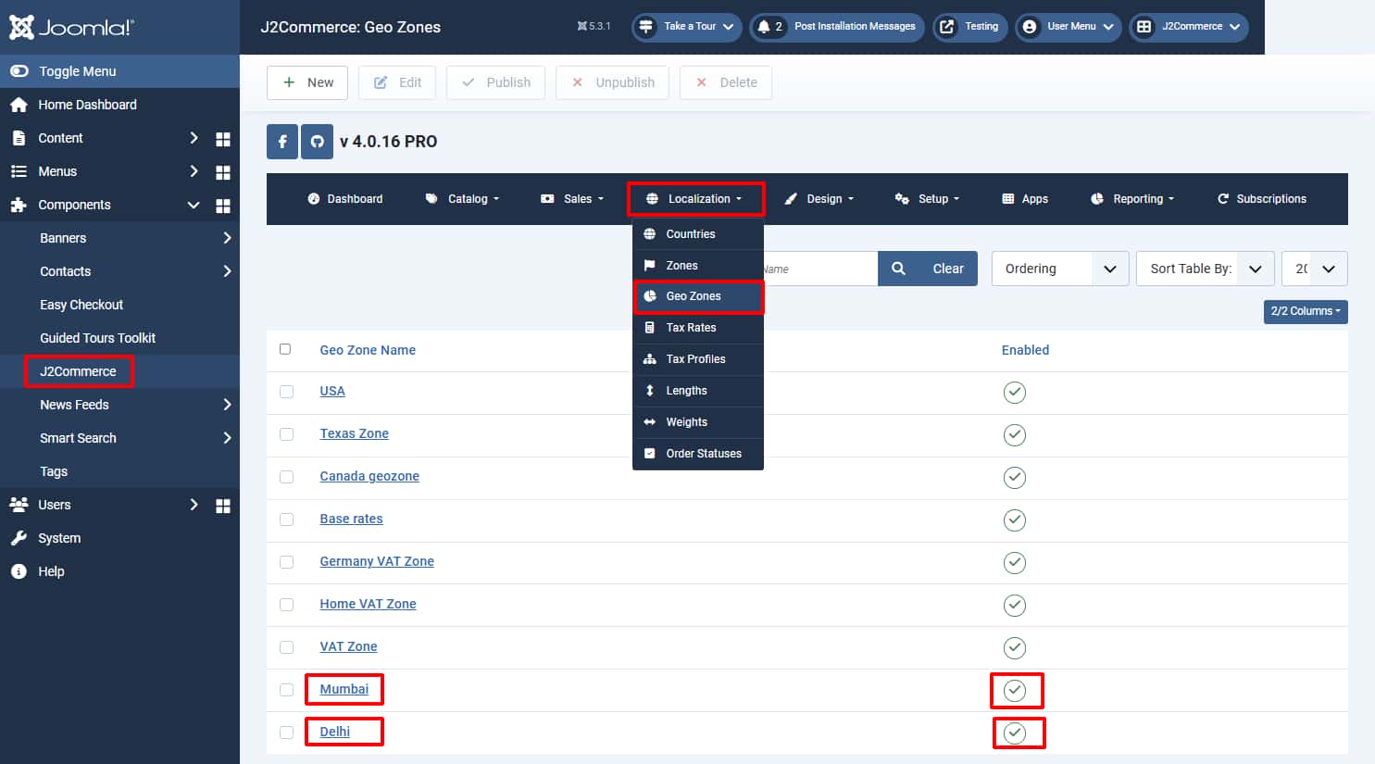Select Zones from Localization menu
Viewport: 1375px width, 764px height.
click(698, 266)
